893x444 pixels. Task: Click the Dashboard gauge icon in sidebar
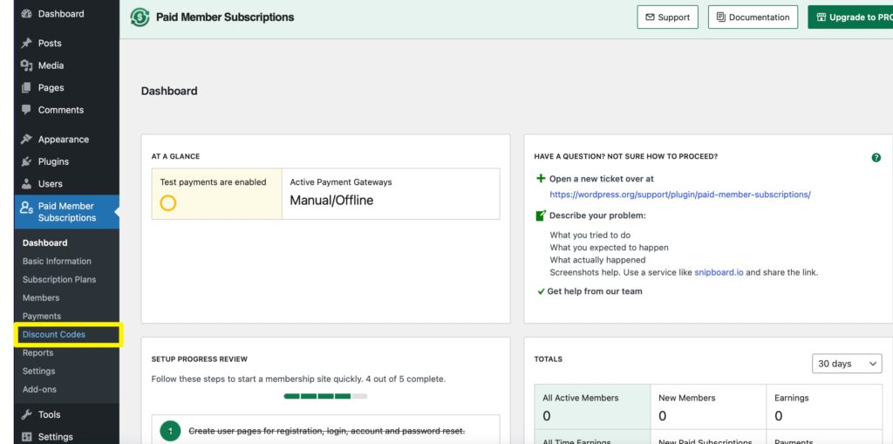point(26,14)
